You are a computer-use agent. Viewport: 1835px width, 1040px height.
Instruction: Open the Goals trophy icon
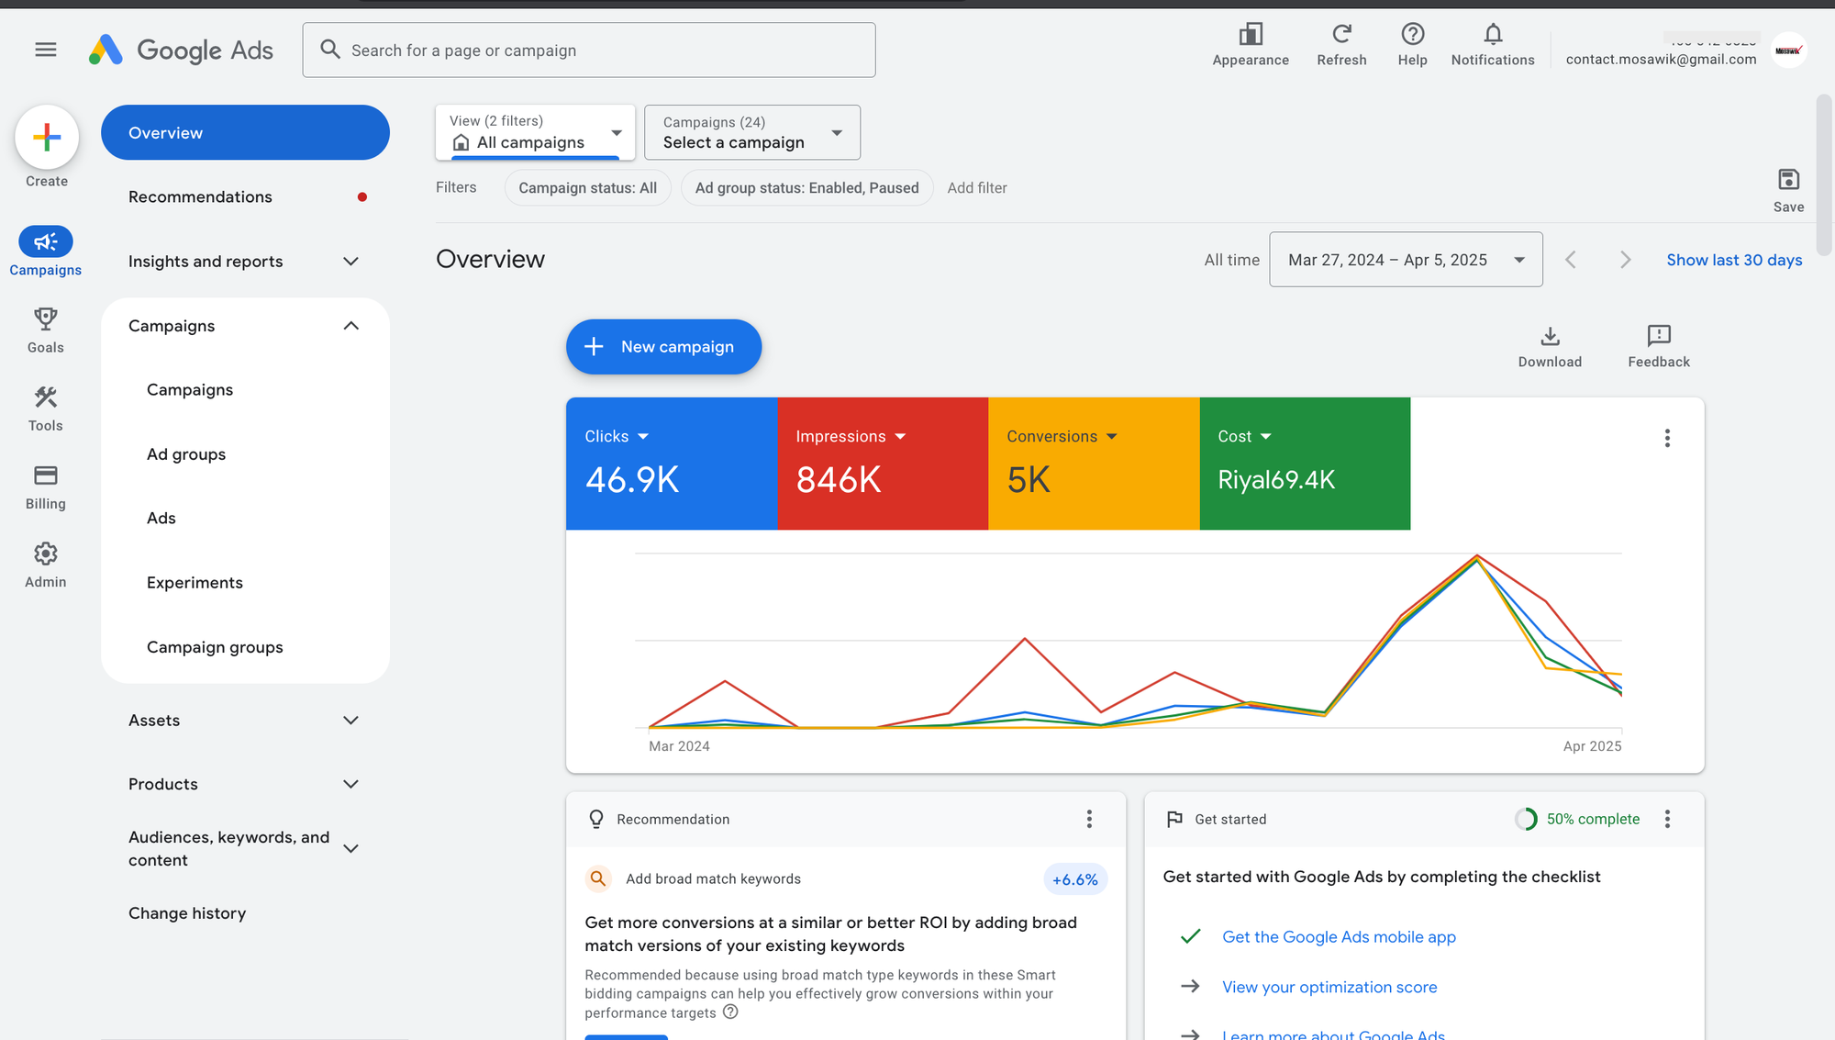pyautogui.click(x=46, y=319)
